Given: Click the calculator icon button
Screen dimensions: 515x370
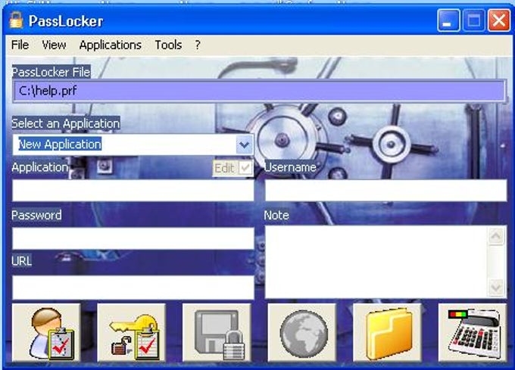Looking at the screenshot, I should [x=473, y=333].
